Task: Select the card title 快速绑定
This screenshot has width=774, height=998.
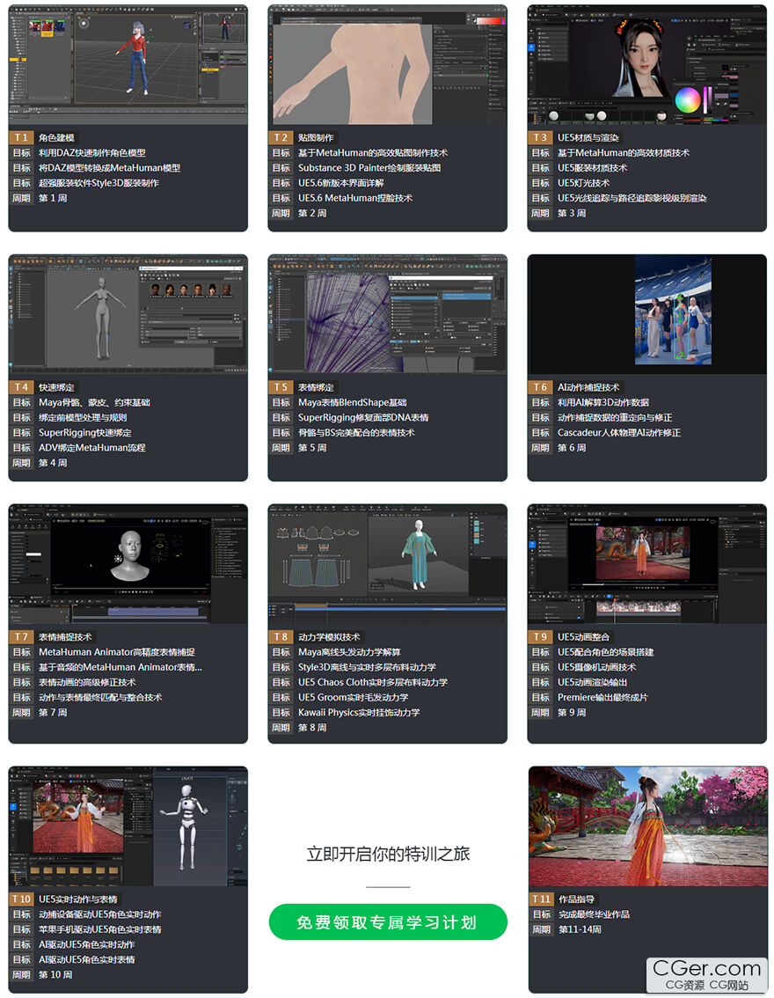Action: click(x=56, y=387)
